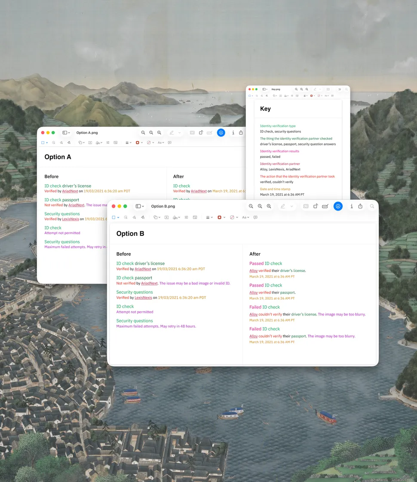The width and height of the screenshot is (417, 482).
Task: Click rotate icon in Option B window
Action: point(316,206)
